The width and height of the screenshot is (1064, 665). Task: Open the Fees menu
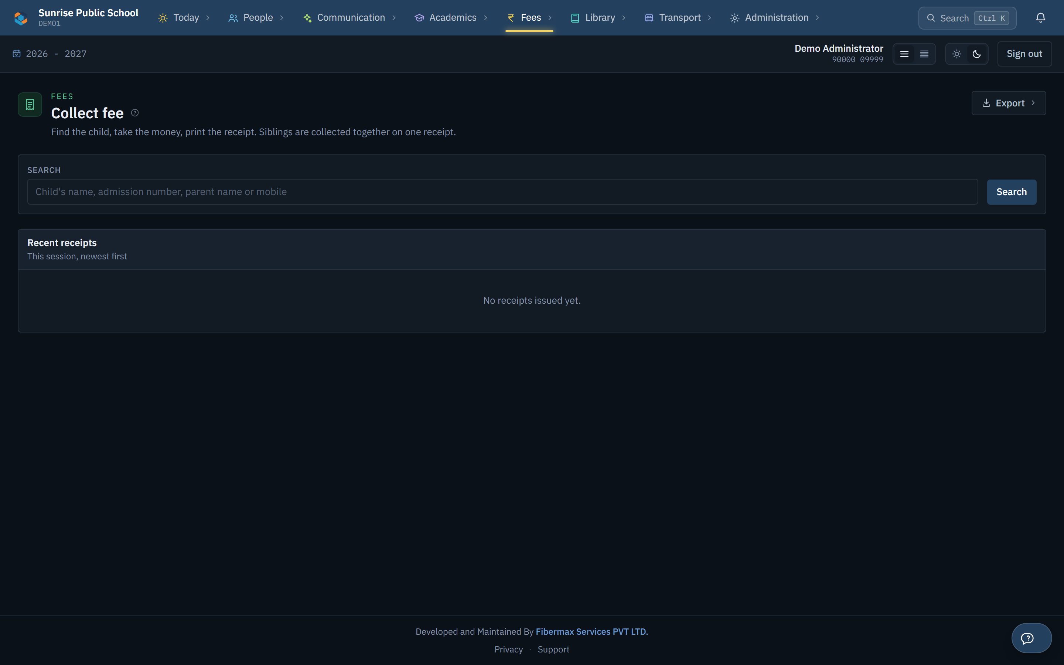(529, 18)
